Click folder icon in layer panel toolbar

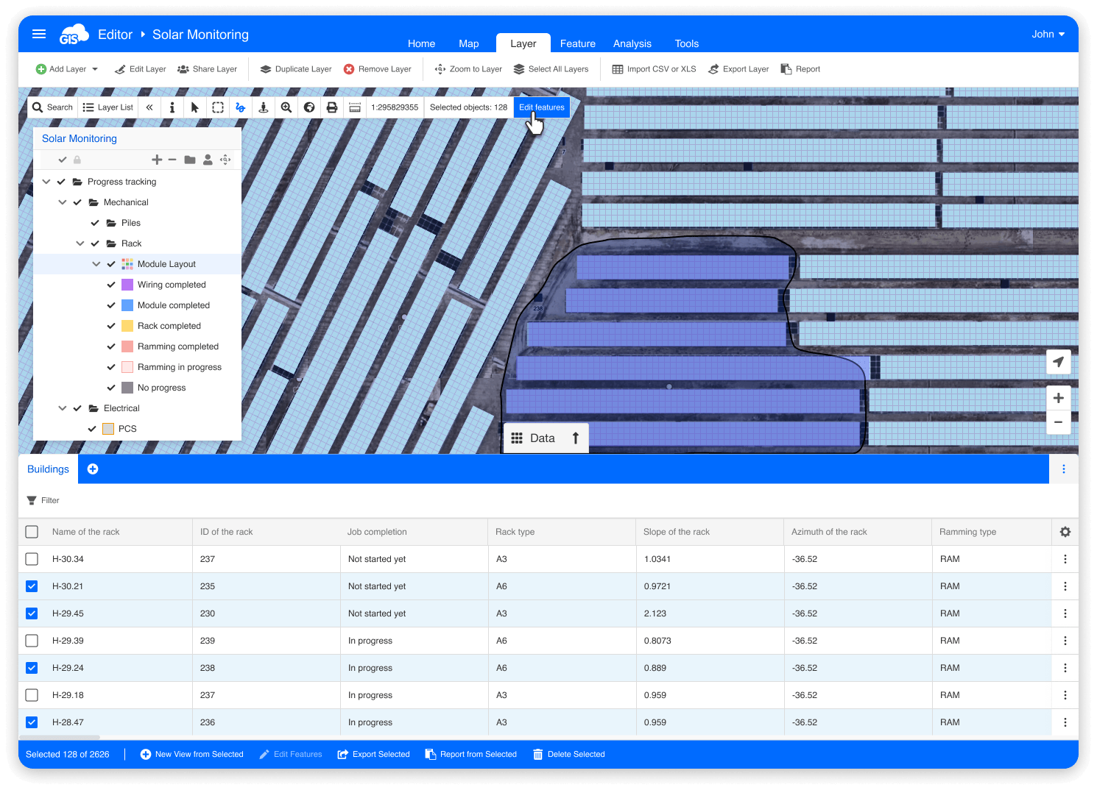pyautogui.click(x=190, y=160)
